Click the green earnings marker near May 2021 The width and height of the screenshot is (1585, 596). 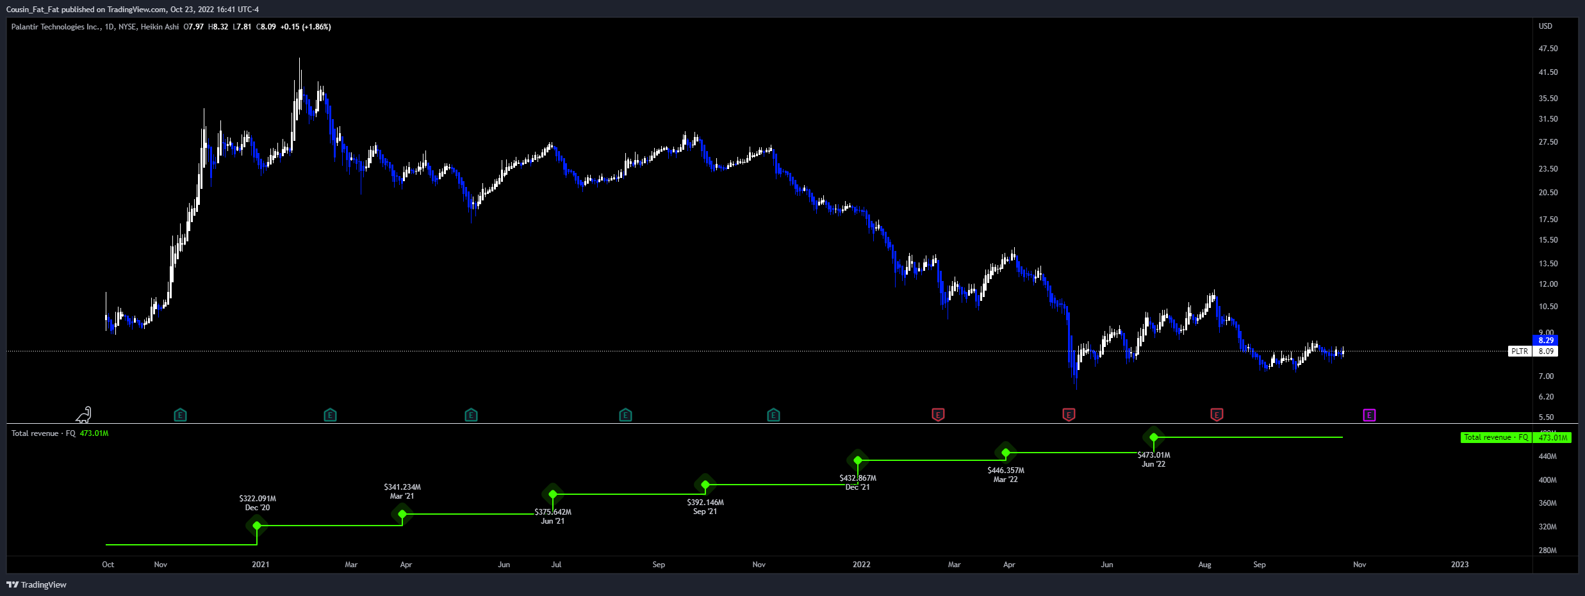pyautogui.click(x=471, y=415)
